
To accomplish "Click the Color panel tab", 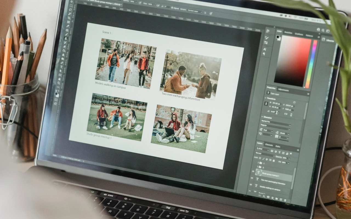I will (x=279, y=31).
